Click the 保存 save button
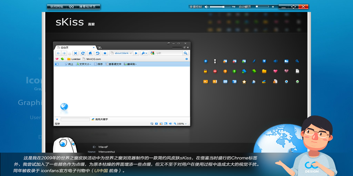Image resolution: width=353 pixels, height=176 pixels. tap(98, 64)
